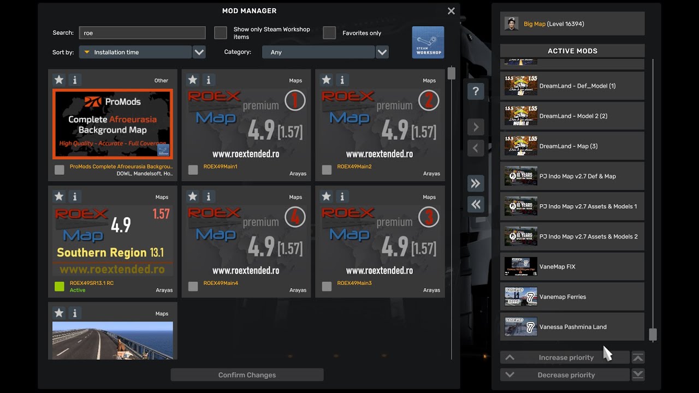Open info for ROEX49Main1 mod

(209, 80)
